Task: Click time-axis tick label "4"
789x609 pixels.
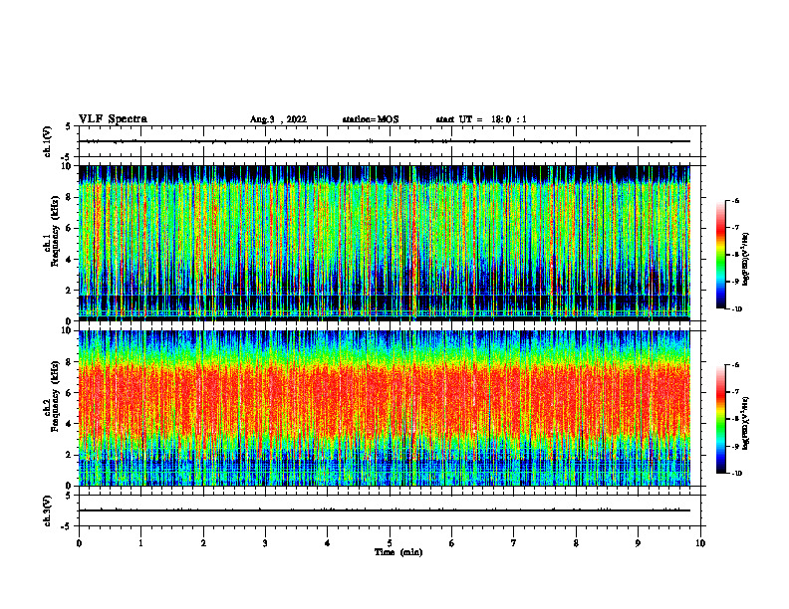Action: pos(328,543)
